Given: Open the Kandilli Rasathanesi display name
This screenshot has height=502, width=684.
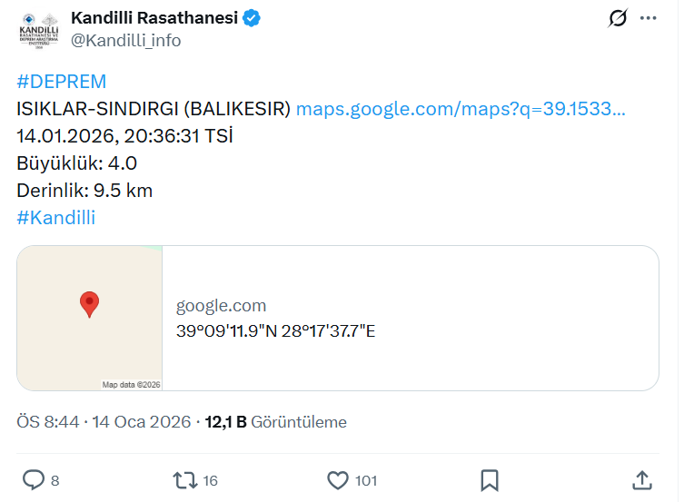Looking at the screenshot, I should [x=154, y=18].
